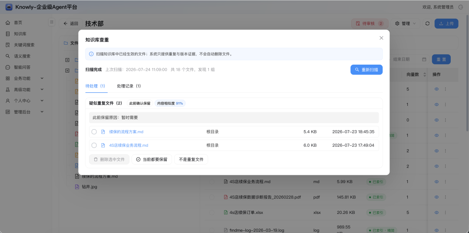Preview 4S店续保数据诊断报告 pdf with eye icon
This screenshot has height=233, width=469.
[x=437, y=197]
